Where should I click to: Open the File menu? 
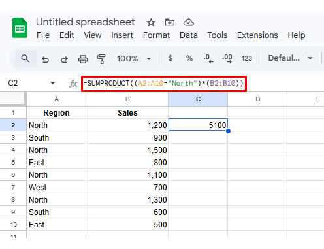point(43,35)
